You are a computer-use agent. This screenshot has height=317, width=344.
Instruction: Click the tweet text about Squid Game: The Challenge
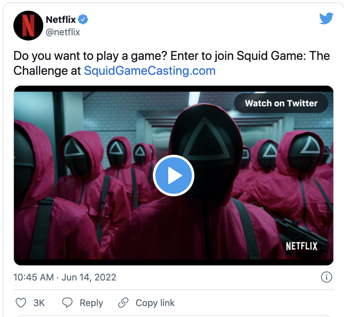[171, 63]
